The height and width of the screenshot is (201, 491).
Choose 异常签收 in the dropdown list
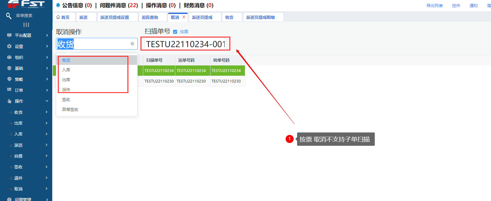(70, 109)
